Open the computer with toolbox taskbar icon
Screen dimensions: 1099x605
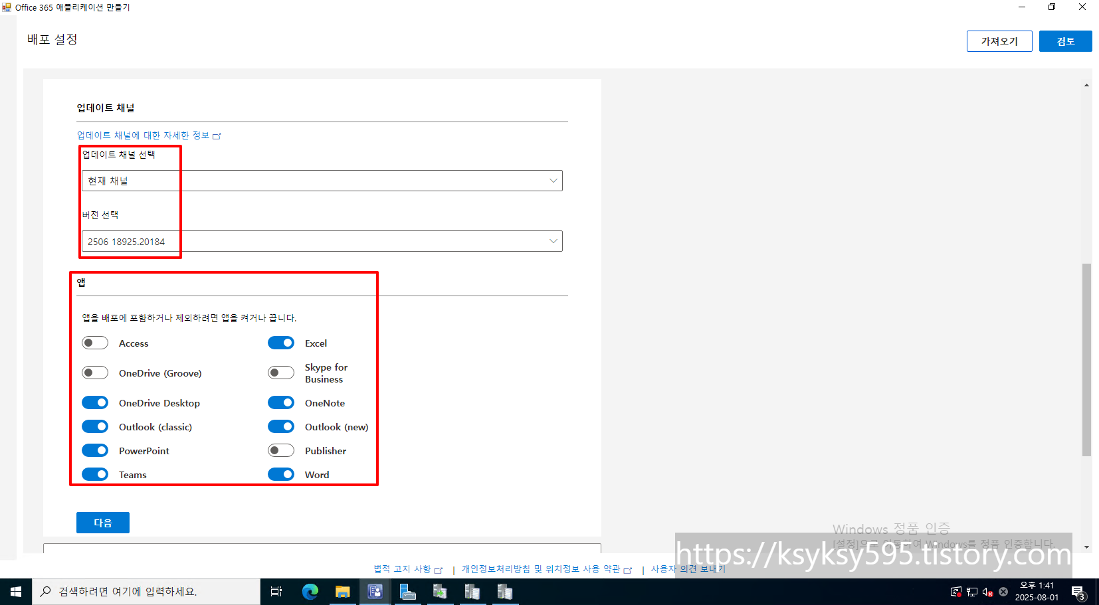(x=407, y=591)
